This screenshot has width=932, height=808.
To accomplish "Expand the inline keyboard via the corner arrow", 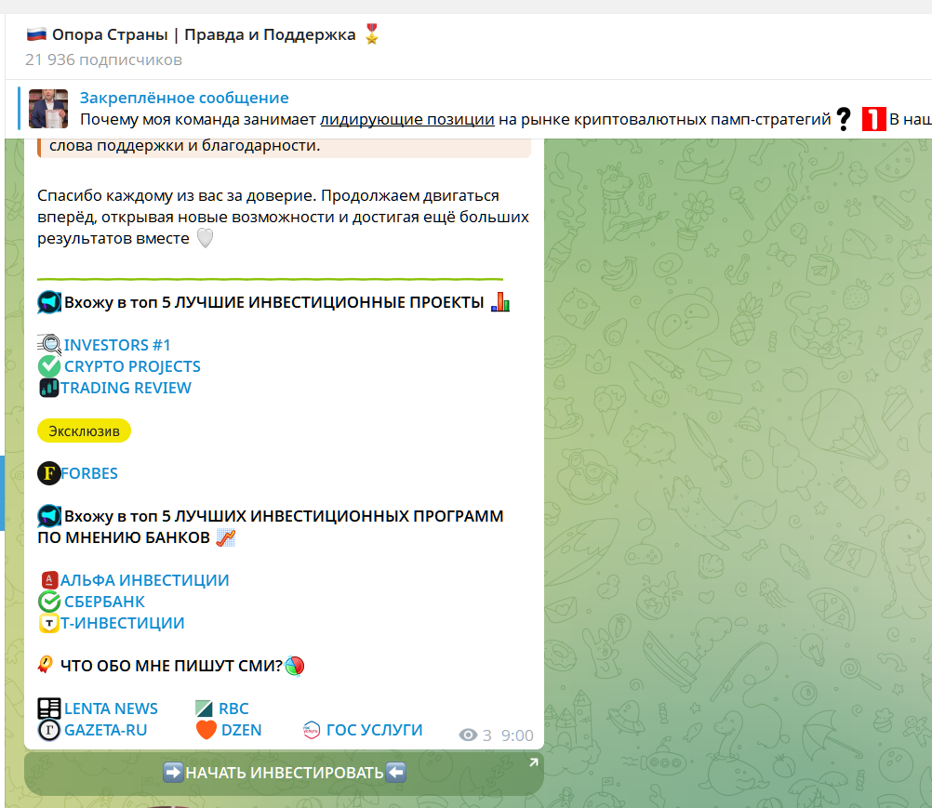I will pos(533,762).
